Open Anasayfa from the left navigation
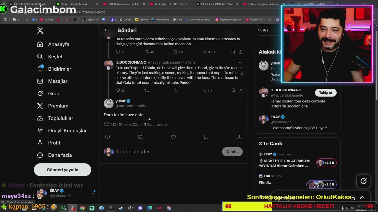 click(x=53, y=44)
